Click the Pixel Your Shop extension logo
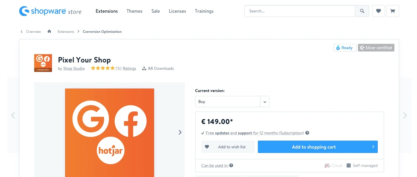The width and height of the screenshot is (417, 177). point(43,63)
